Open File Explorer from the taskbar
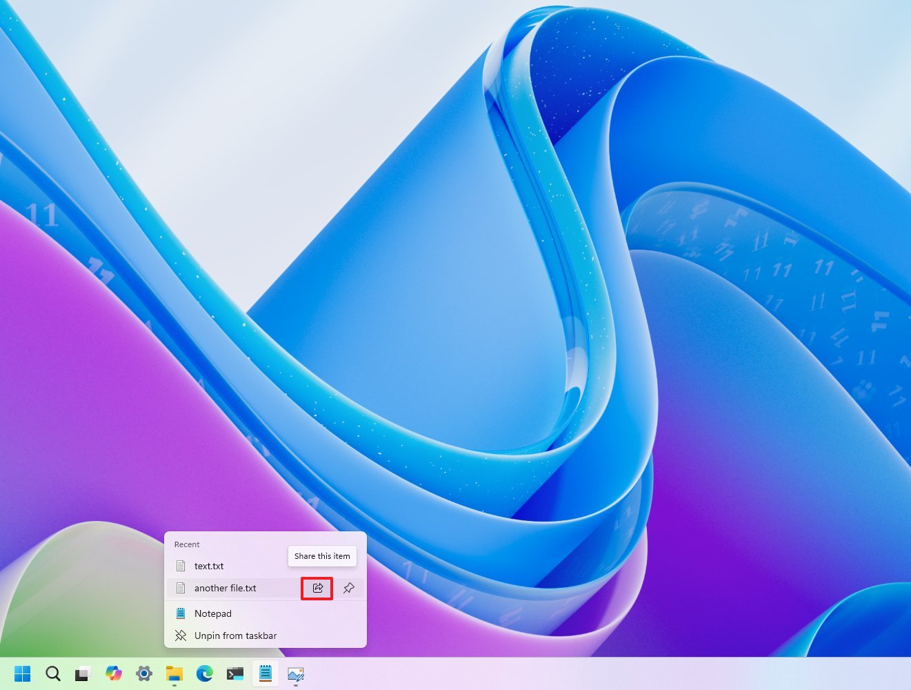Image resolution: width=911 pixels, height=690 pixels. (x=174, y=673)
